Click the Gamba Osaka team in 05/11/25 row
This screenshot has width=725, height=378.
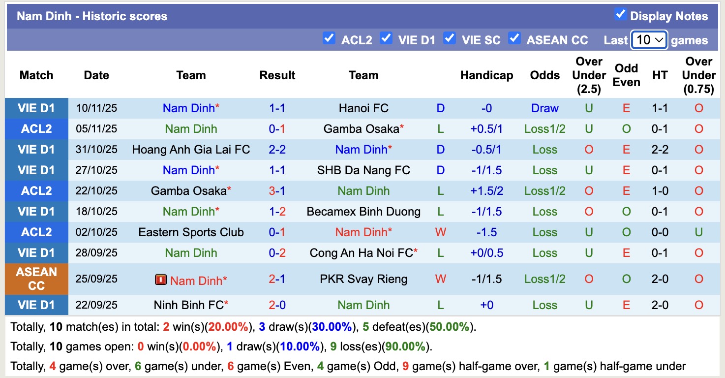[361, 129]
